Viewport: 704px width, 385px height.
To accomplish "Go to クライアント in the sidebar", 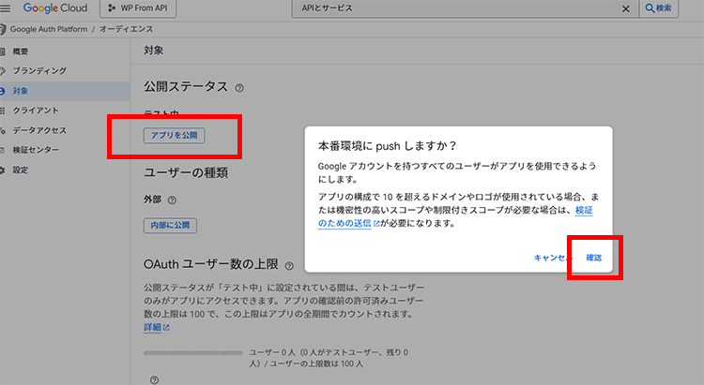I will pyautogui.click(x=35, y=111).
